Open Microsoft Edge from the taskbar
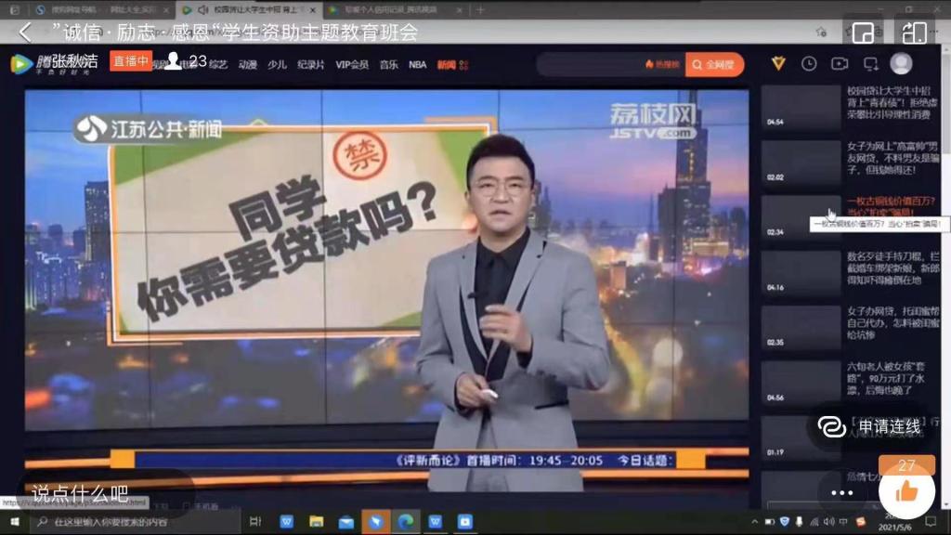Image resolution: width=951 pixels, height=535 pixels. click(405, 521)
